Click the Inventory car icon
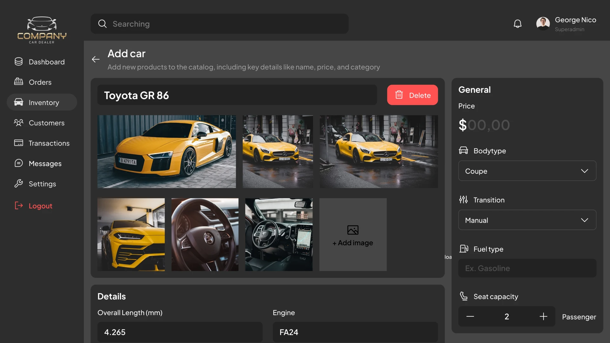Screen dimensions: 610x343 [x=19, y=102]
